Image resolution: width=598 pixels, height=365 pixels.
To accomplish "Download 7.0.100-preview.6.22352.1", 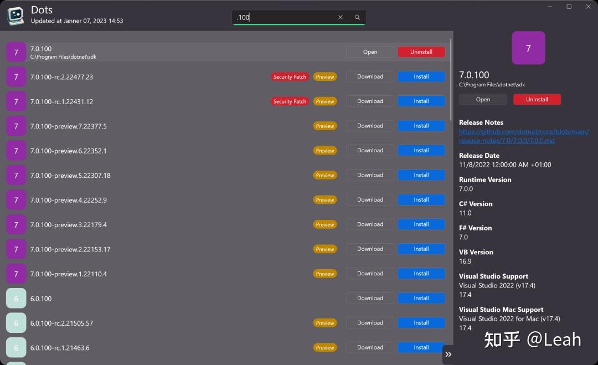I will click(x=369, y=150).
